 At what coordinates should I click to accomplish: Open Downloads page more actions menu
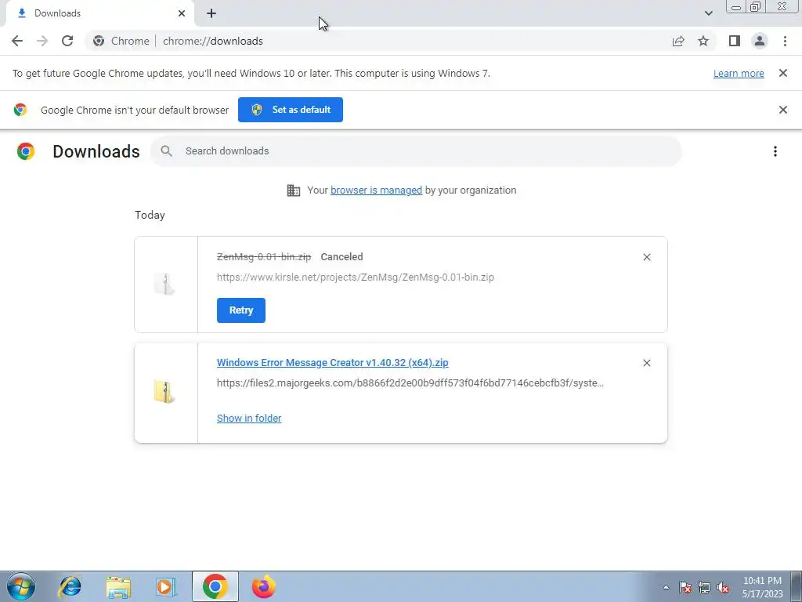click(775, 151)
